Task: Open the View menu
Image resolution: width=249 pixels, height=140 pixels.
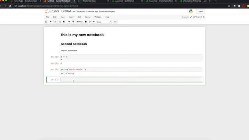Action: [x=63, y=17]
